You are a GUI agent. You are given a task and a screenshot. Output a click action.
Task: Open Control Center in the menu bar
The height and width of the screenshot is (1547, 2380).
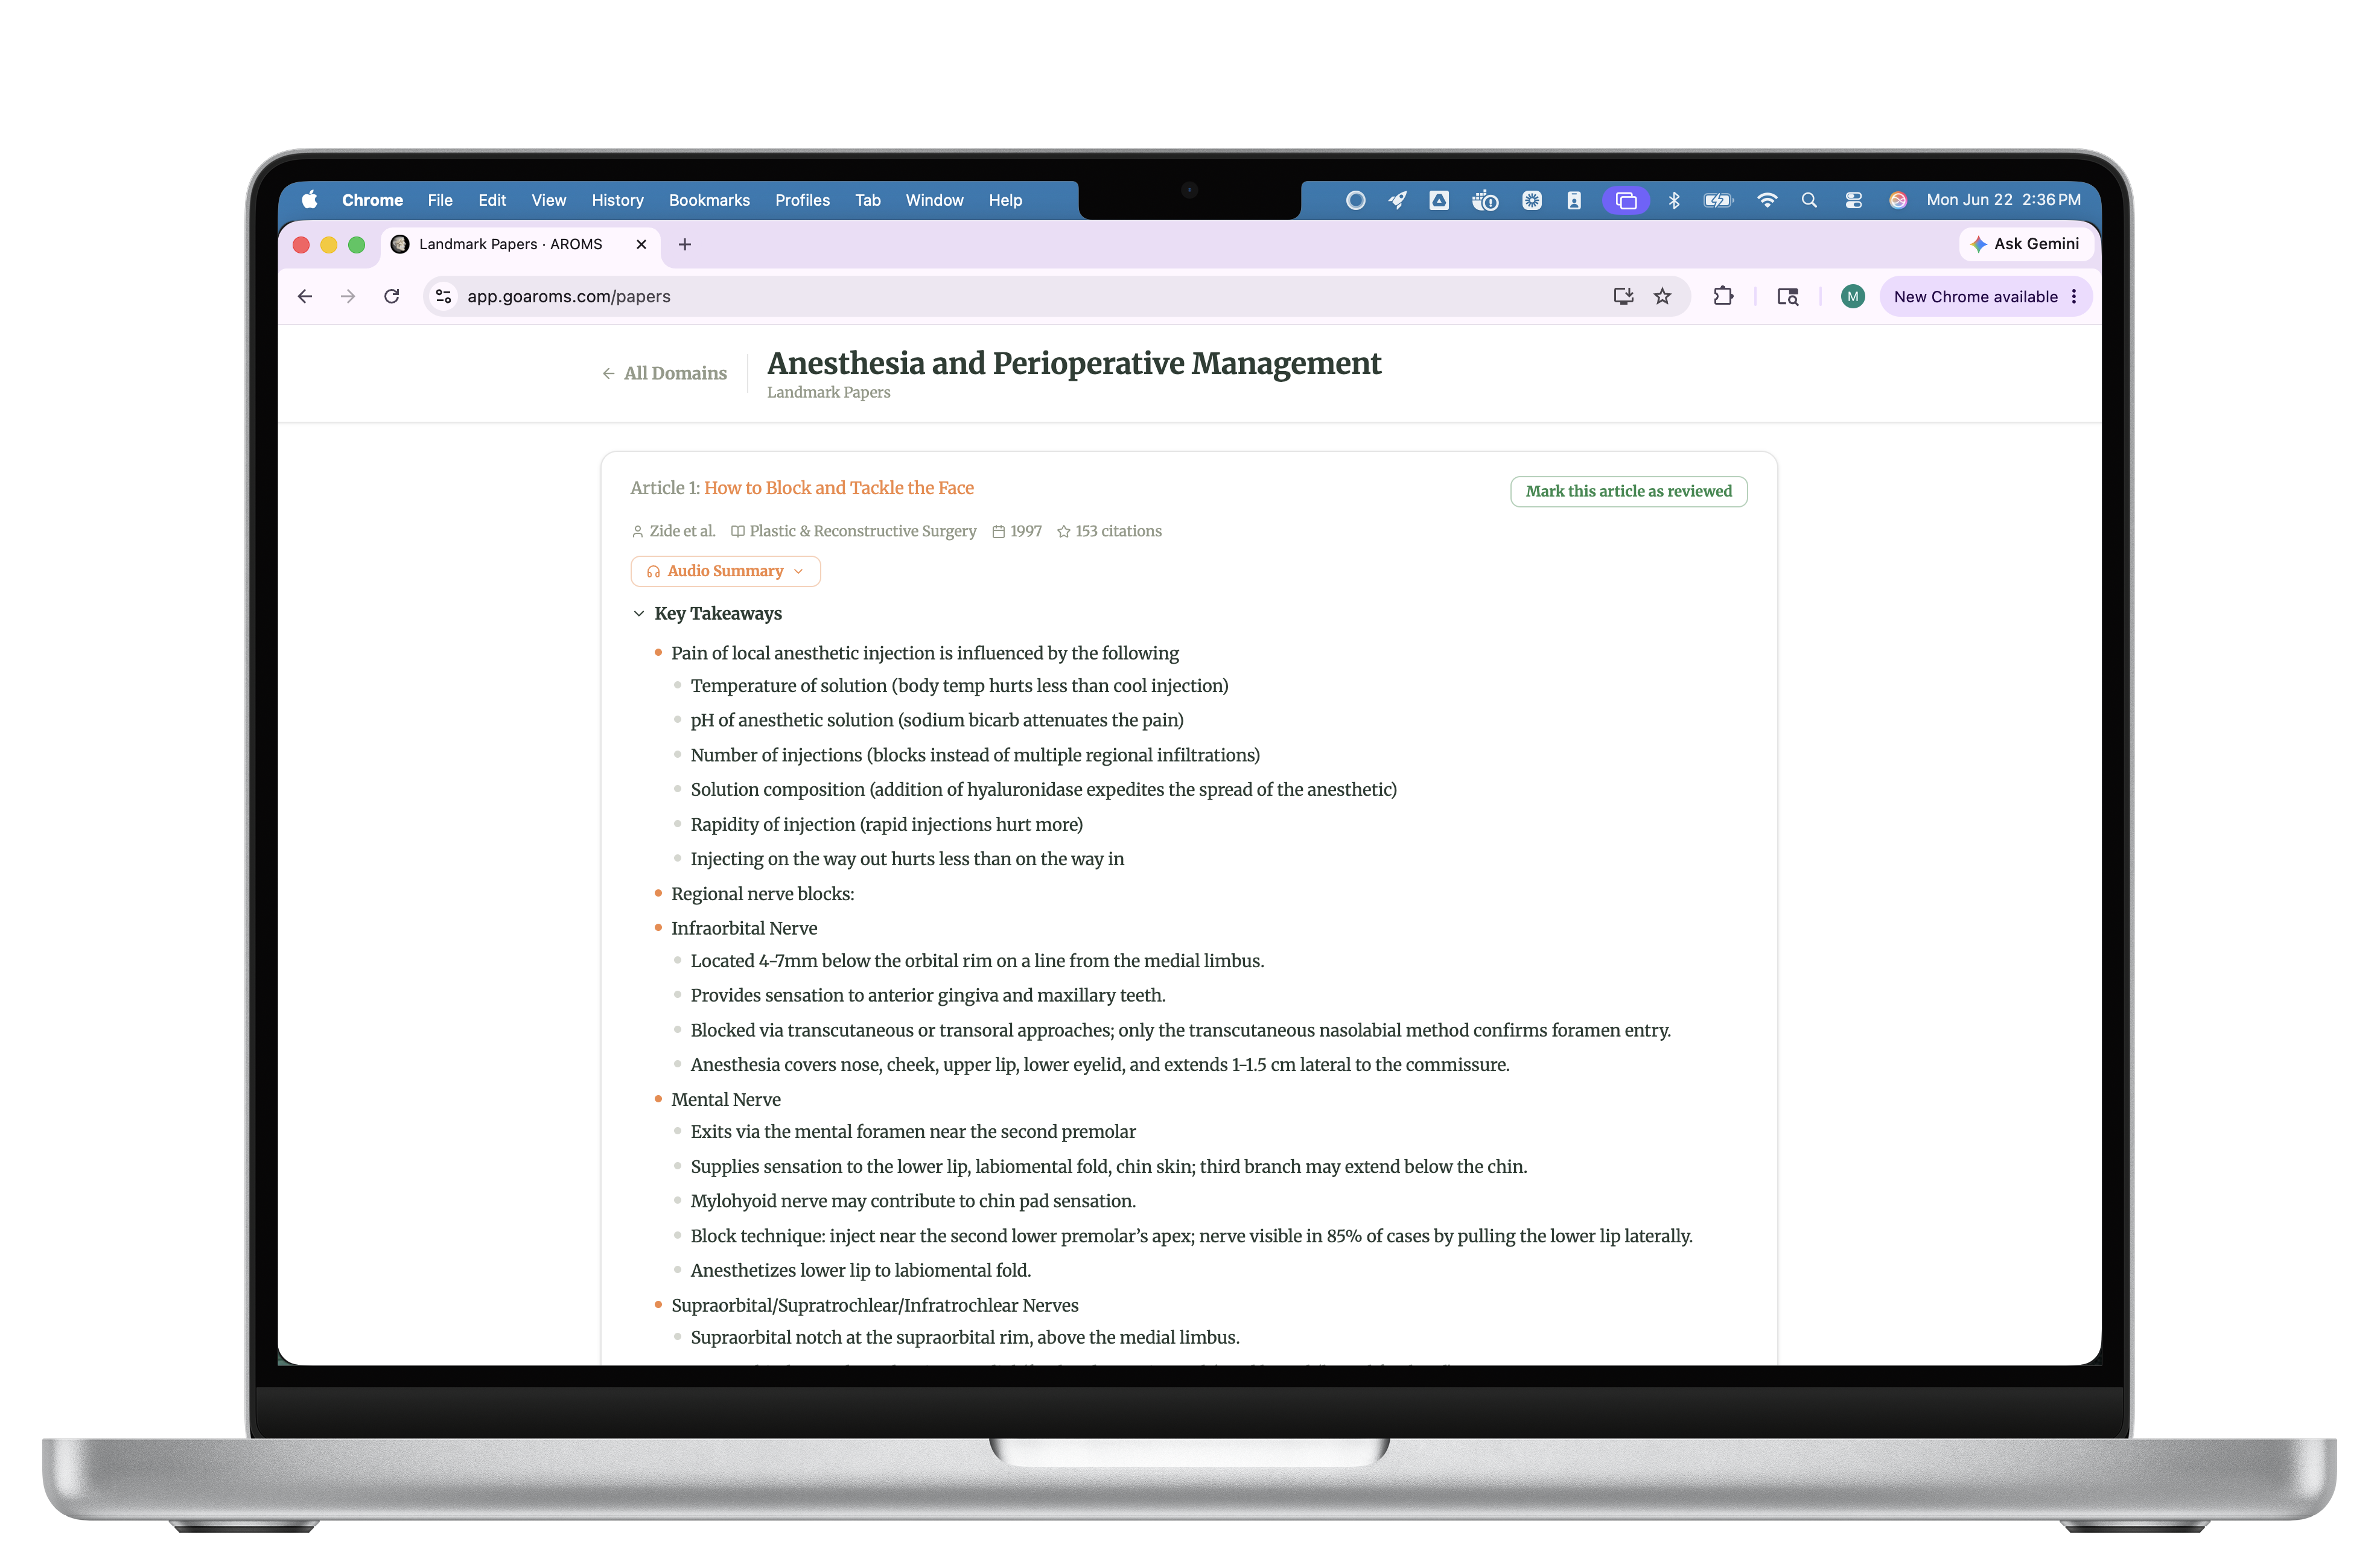[1853, 200]
